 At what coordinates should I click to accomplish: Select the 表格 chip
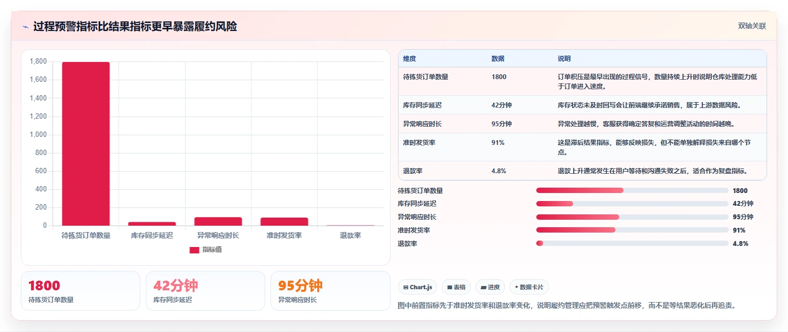point(456,287)
